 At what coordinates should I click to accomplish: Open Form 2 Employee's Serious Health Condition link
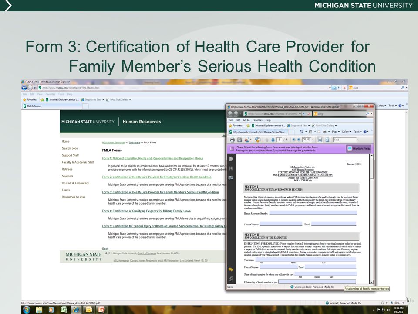click(x=157, y=177)
